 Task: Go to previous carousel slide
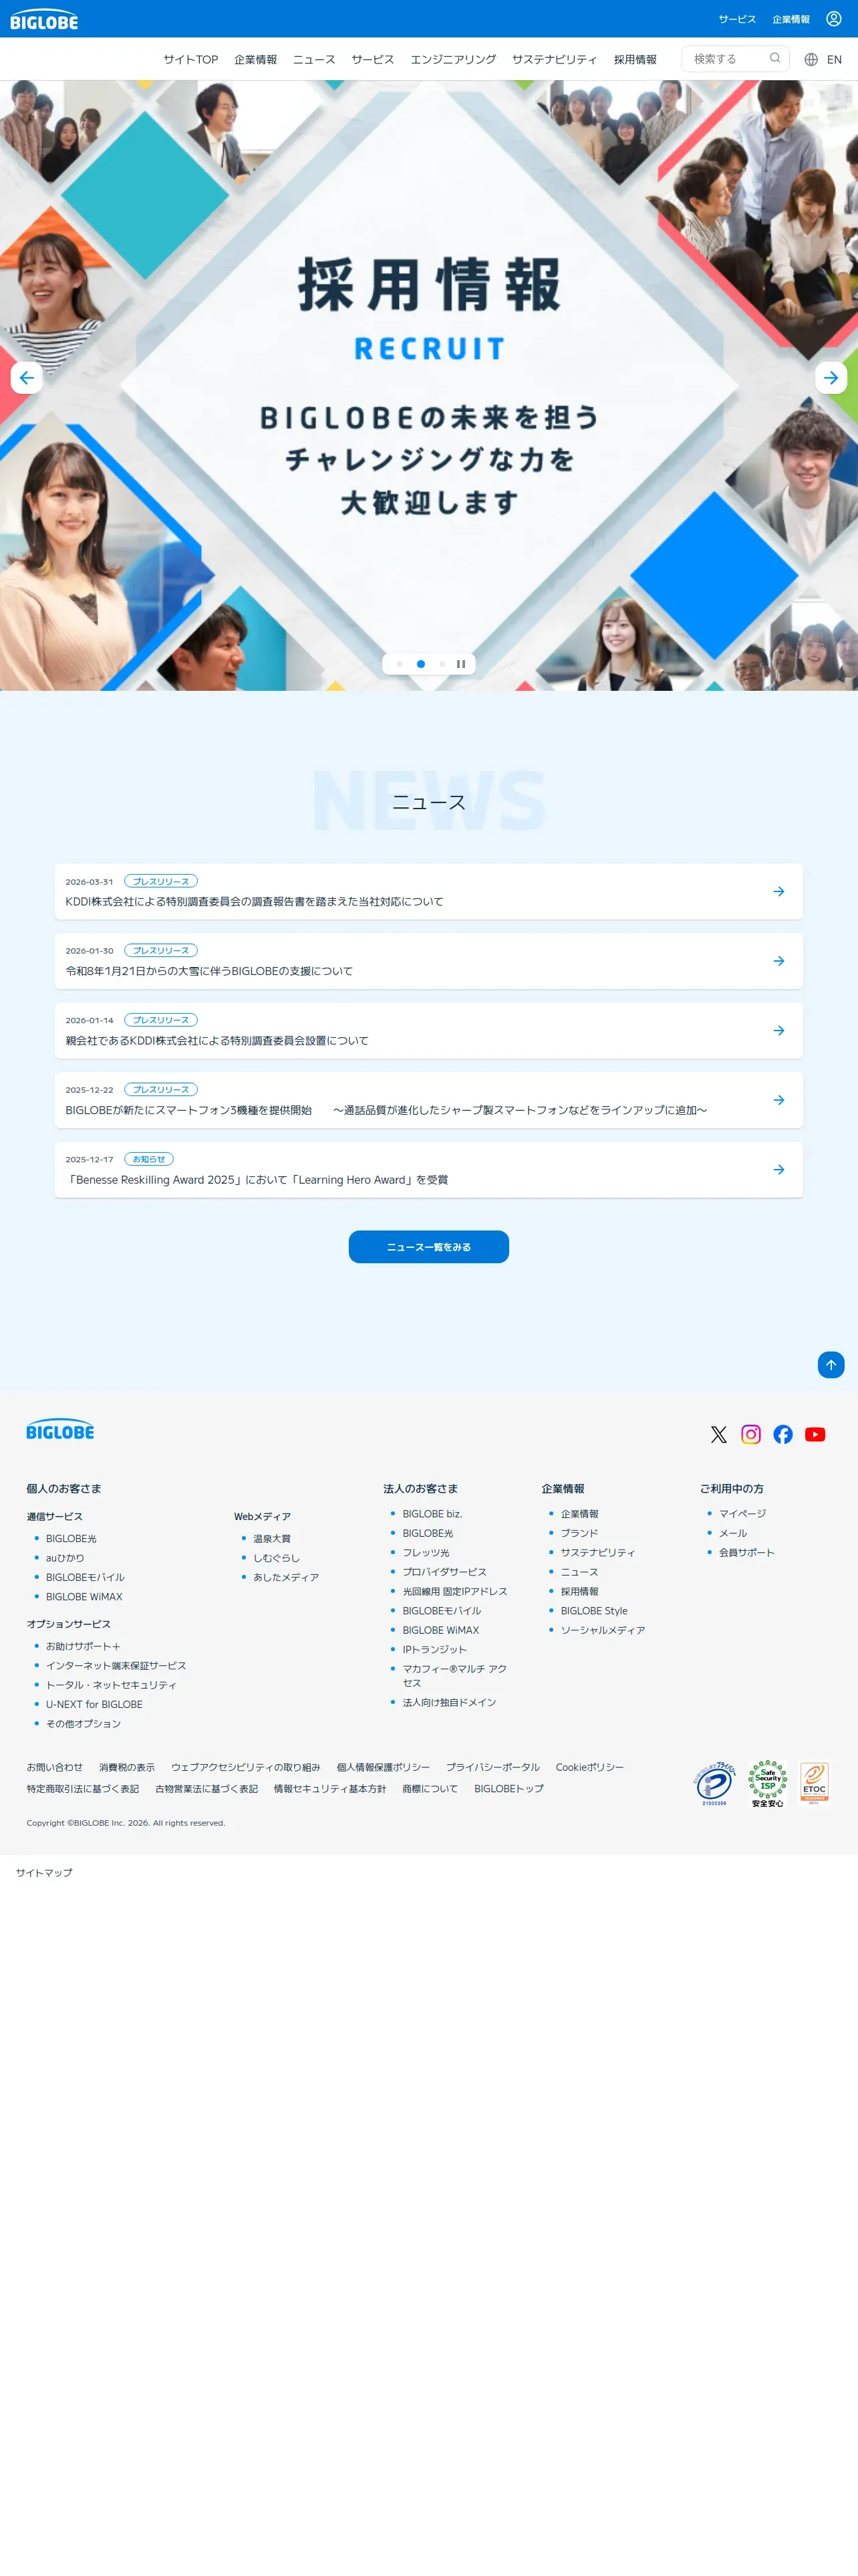(x=26, y=377)
